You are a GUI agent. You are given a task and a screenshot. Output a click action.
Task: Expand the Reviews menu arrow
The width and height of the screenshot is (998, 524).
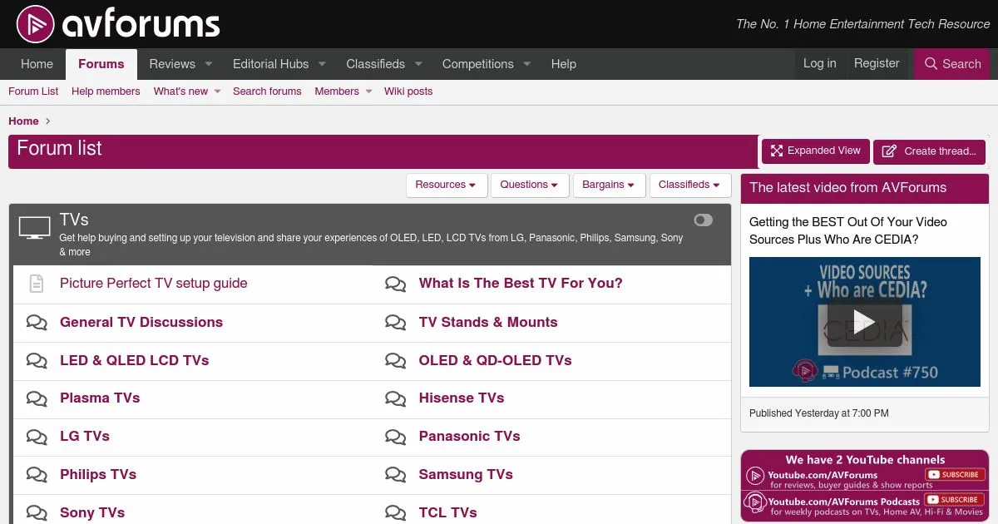209,64
